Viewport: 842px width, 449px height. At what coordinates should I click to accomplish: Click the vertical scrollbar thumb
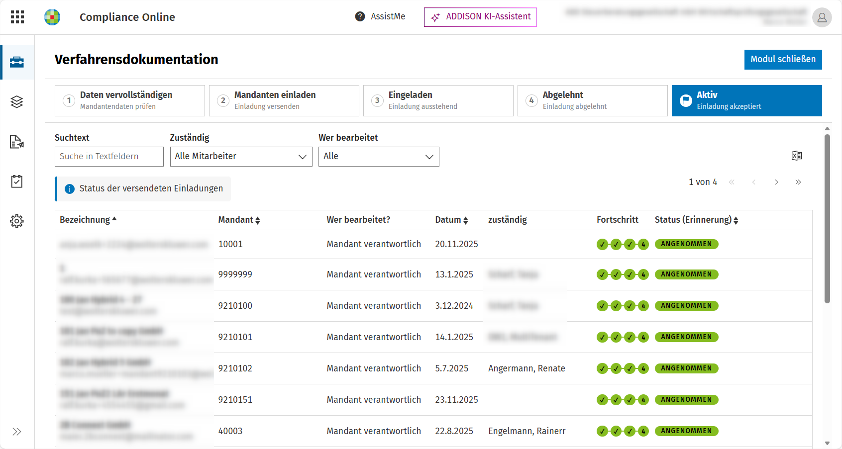(x=827, y=219)
